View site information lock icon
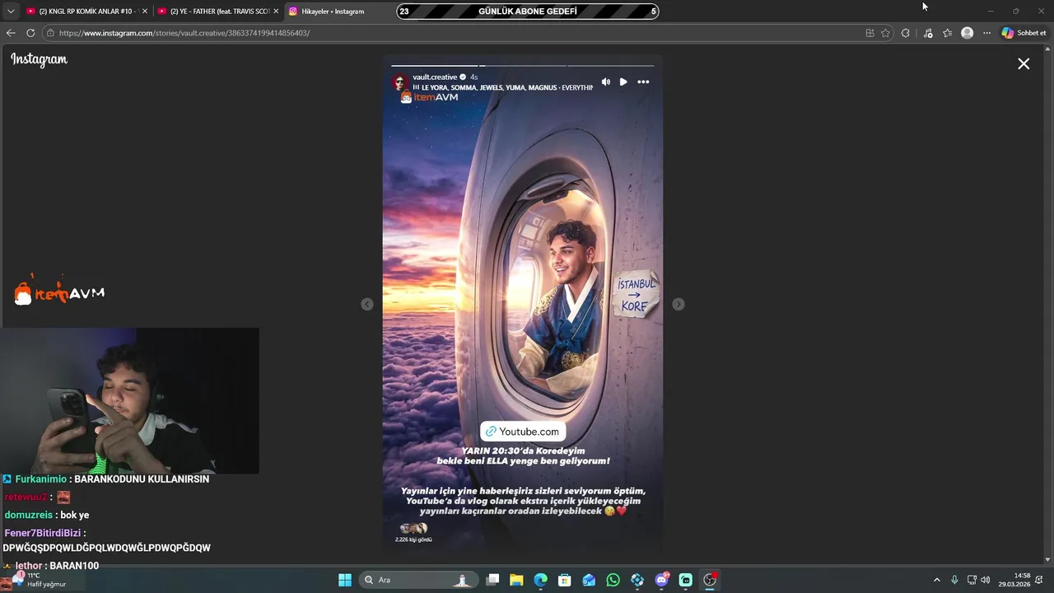1054x593 pixels. [51, 33]
